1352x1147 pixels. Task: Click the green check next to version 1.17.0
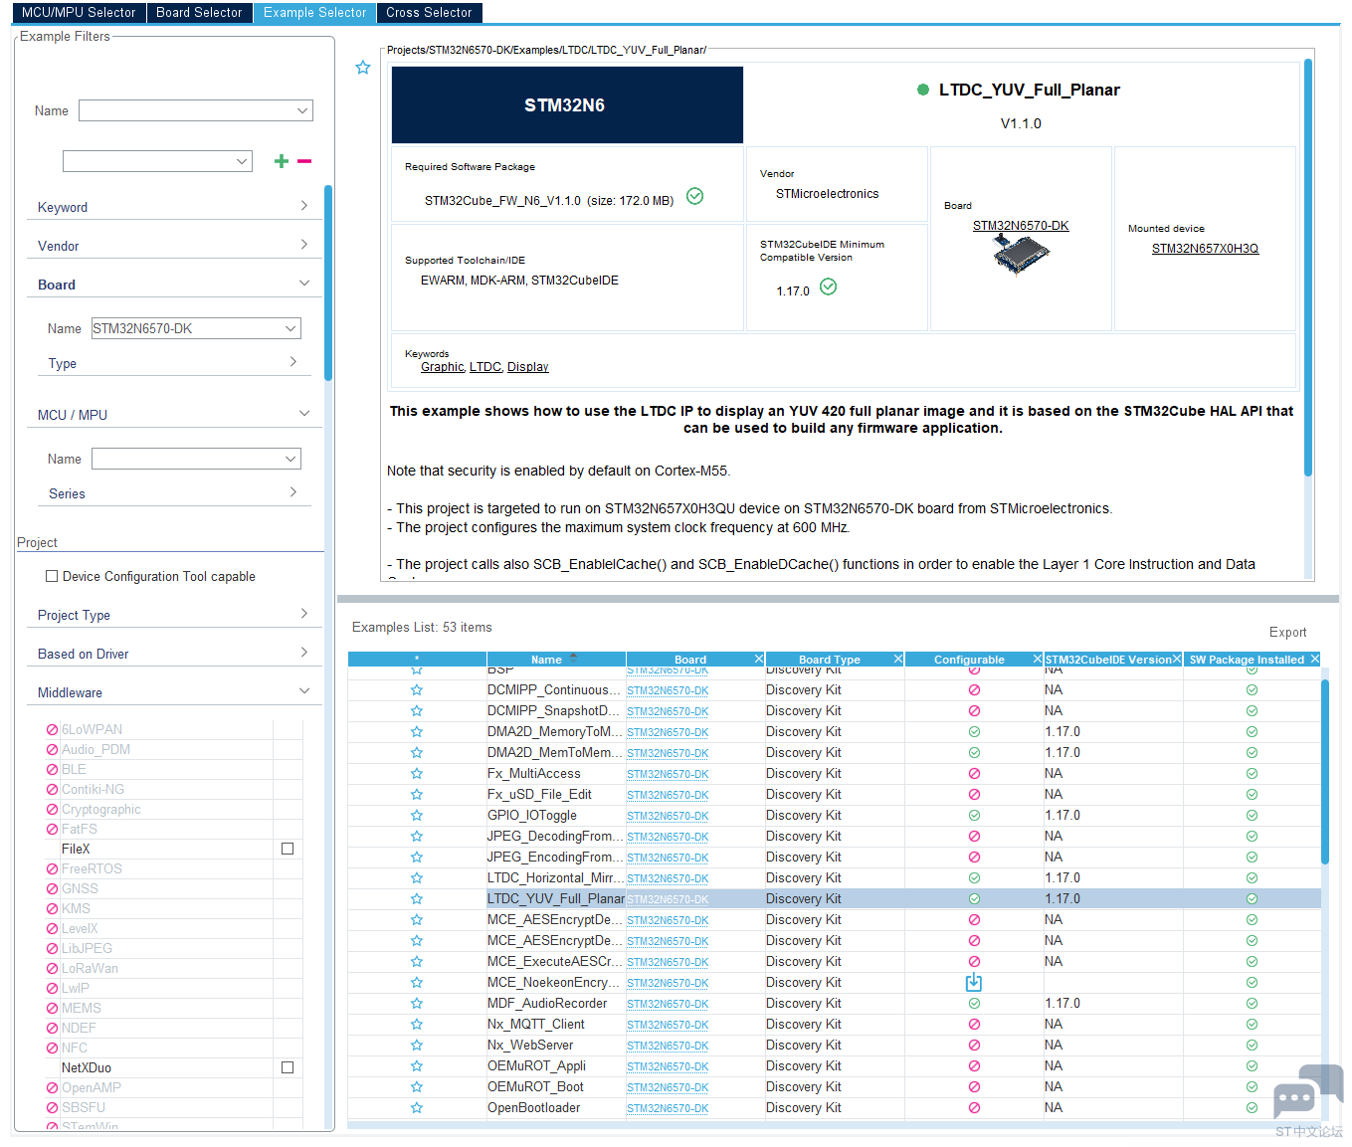(829, 287)
